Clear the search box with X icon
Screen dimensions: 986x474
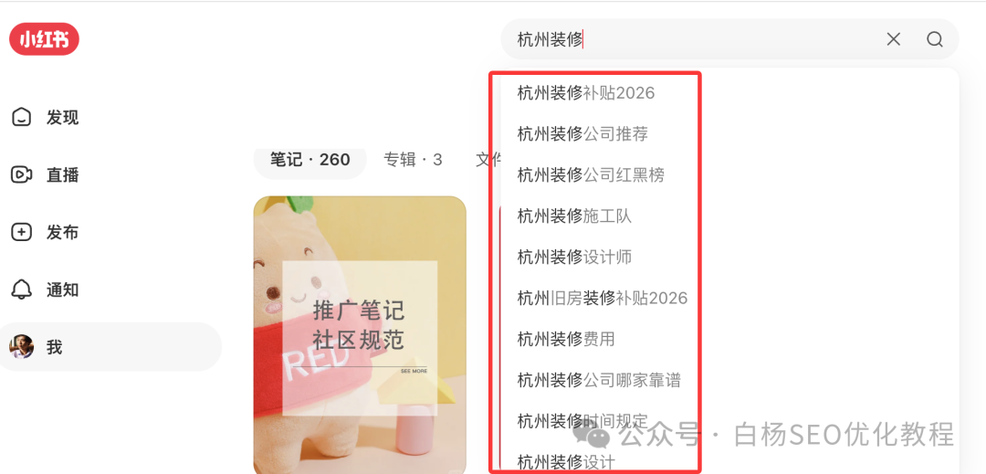point(893,39)
